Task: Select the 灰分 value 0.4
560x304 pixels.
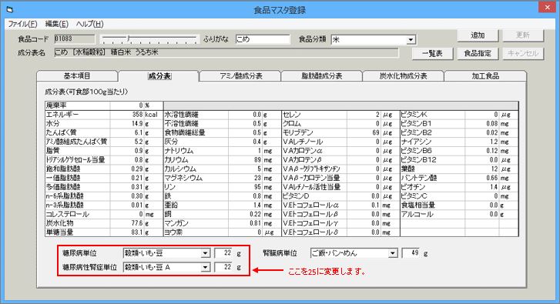Action: click(x=245, y=142)
